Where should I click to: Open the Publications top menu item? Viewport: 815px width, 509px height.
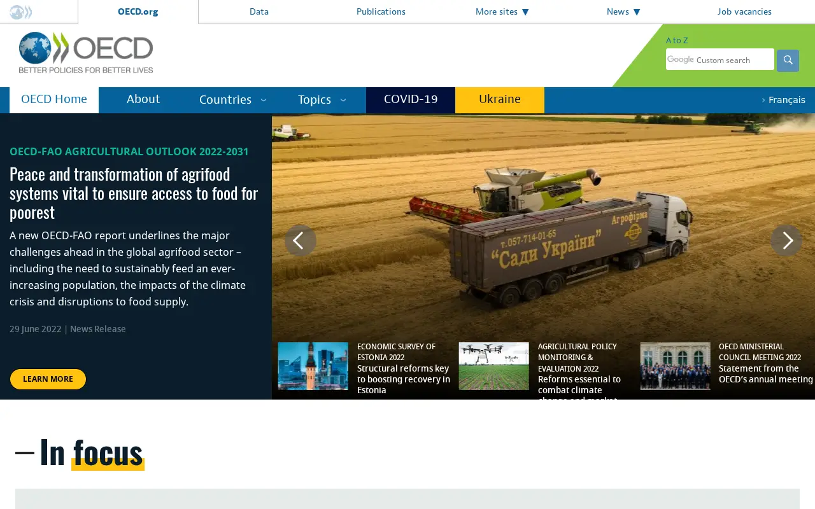(x=381, y=11)
